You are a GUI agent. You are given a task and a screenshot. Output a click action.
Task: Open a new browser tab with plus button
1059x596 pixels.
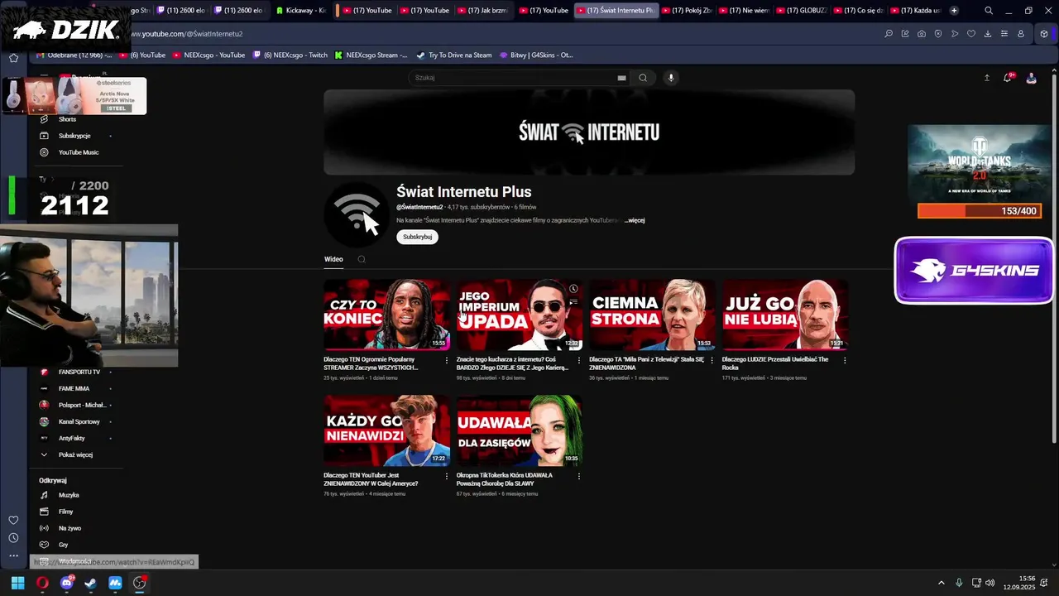954,11
